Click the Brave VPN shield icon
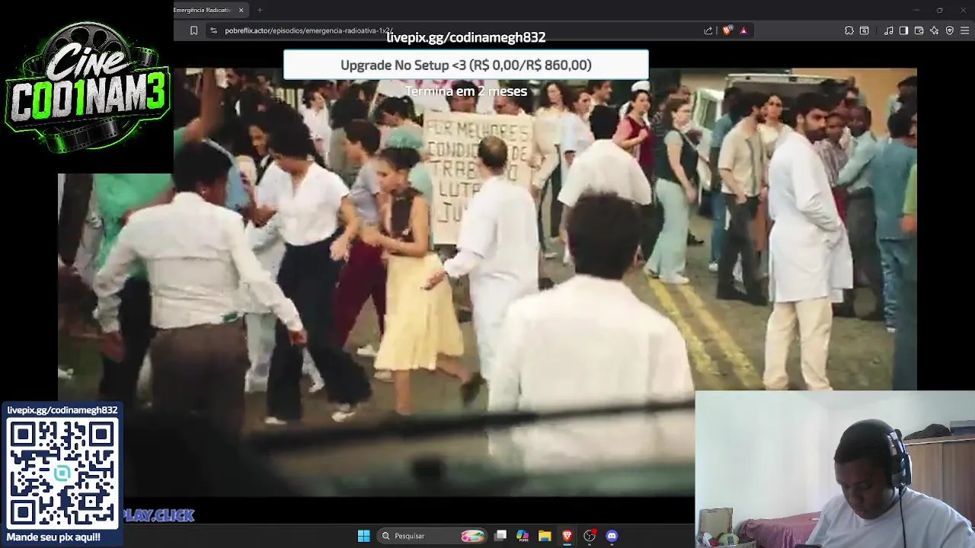The image size is (975, 548). pyautogui.click(x=950, y=30)
